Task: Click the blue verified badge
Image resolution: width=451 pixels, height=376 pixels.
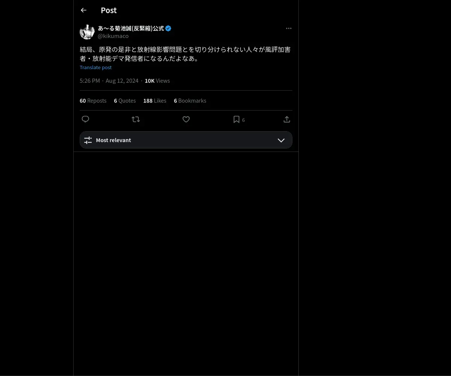Action: click(168, 28)
